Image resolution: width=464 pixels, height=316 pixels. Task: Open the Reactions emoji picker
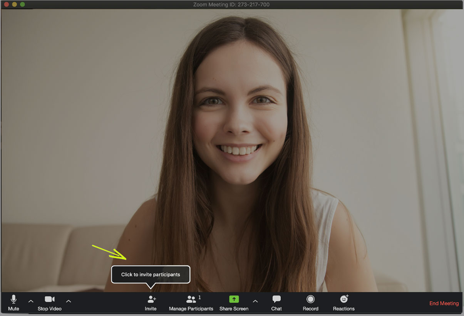(343, 303)
